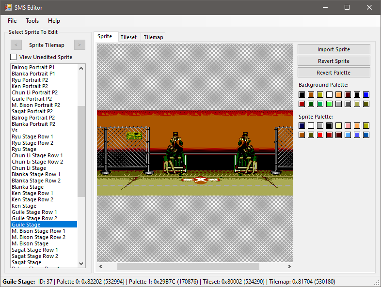Select Ken Stage Row 1 entry

[x=44, y=194]
